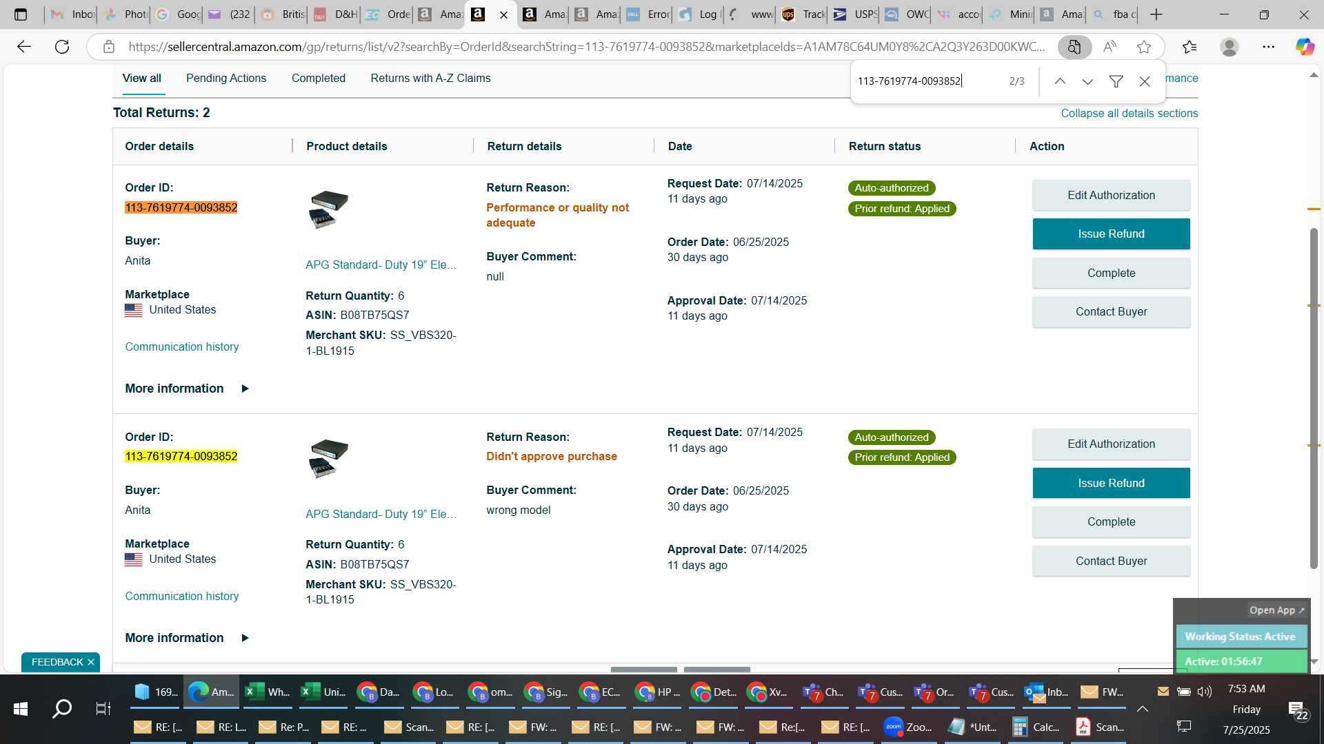Edit Authorization for quality-not-adequate return
Image resolution: width=1324 pixels, height=744 pixels.
(x=1111, y=196)
